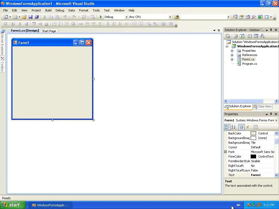Click the BackgroundImage (none) swatch

253,138
